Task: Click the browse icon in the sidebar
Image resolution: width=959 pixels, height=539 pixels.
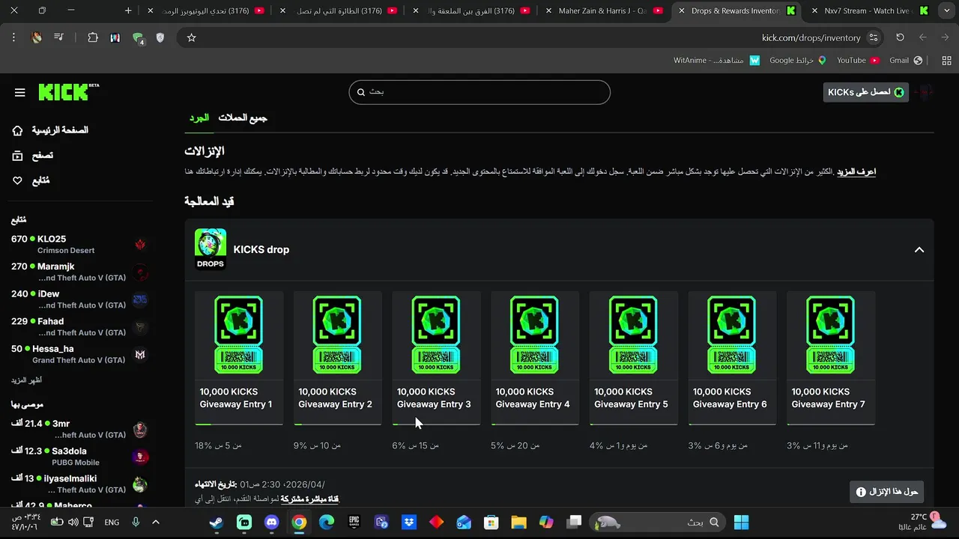Action: click(17, 156)
